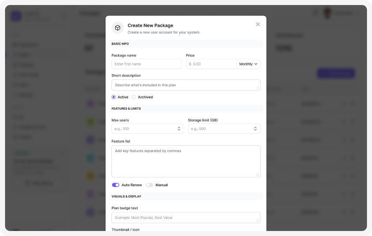The height and width of the screenshot is (236, 372).
Task: Click the Plan badge text resize handle
Action: point(258,220)
